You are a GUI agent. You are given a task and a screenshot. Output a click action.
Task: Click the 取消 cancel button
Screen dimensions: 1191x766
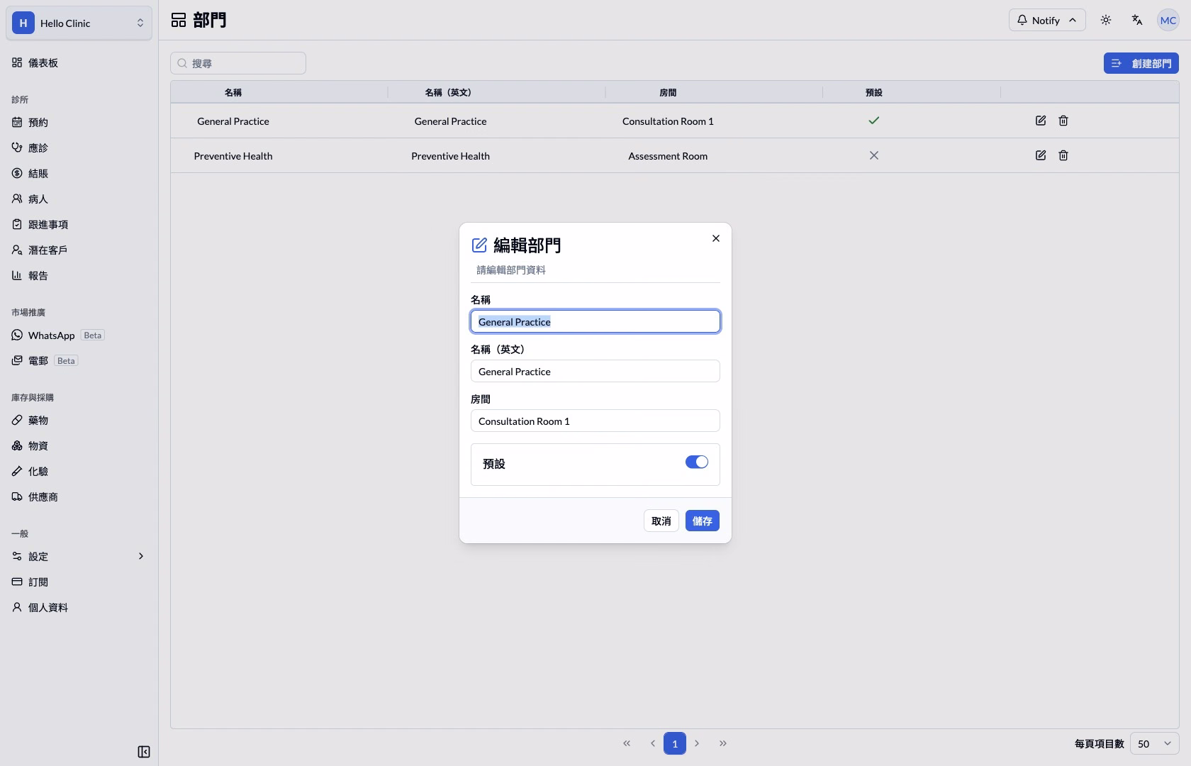click(x=661, y=521)
